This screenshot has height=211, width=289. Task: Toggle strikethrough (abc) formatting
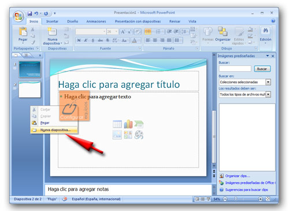tap(100, 40)
